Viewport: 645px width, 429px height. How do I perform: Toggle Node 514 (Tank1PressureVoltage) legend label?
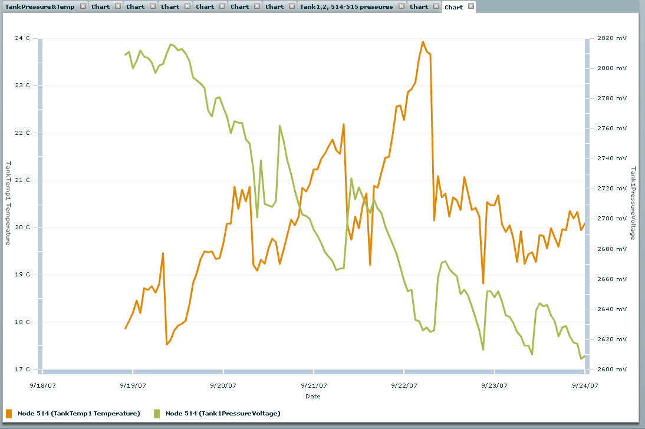pyautogui.click(x=223, y=413)
